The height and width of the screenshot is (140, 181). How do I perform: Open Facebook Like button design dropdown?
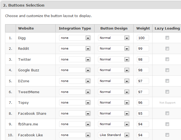(x=114, y=135)
